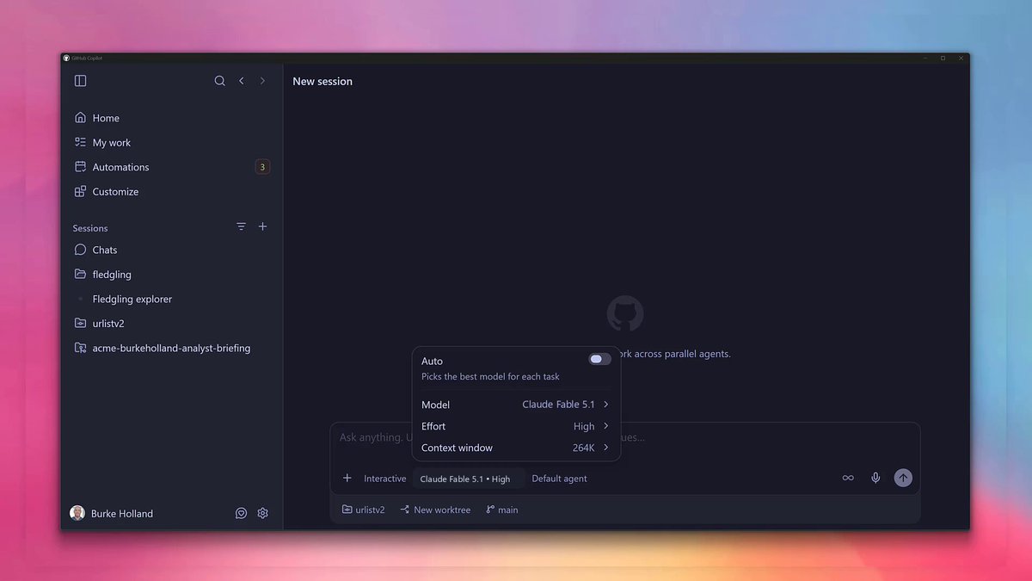This screenshot has width=1032, height=581.
Task: Expand the Effort High submenu
Action: [x=516, y=426]
